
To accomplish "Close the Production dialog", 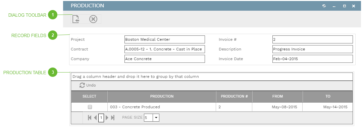I will coord(354,6).
